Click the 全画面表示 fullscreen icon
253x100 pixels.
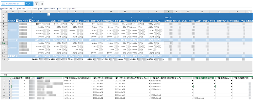click(4, 9)
